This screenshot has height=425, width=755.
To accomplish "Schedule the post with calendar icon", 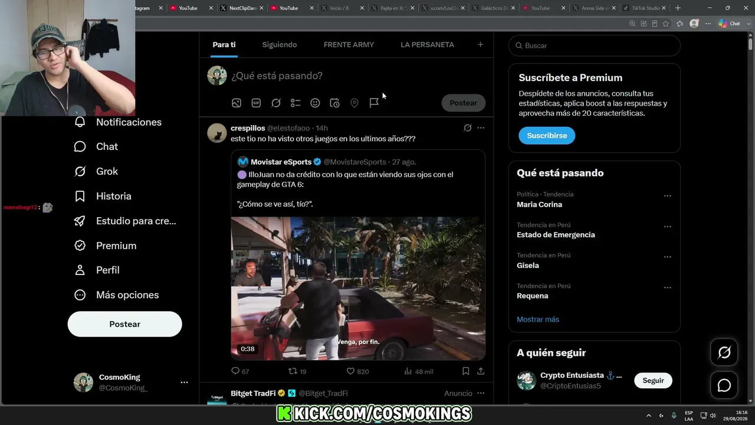I will 334,103.
